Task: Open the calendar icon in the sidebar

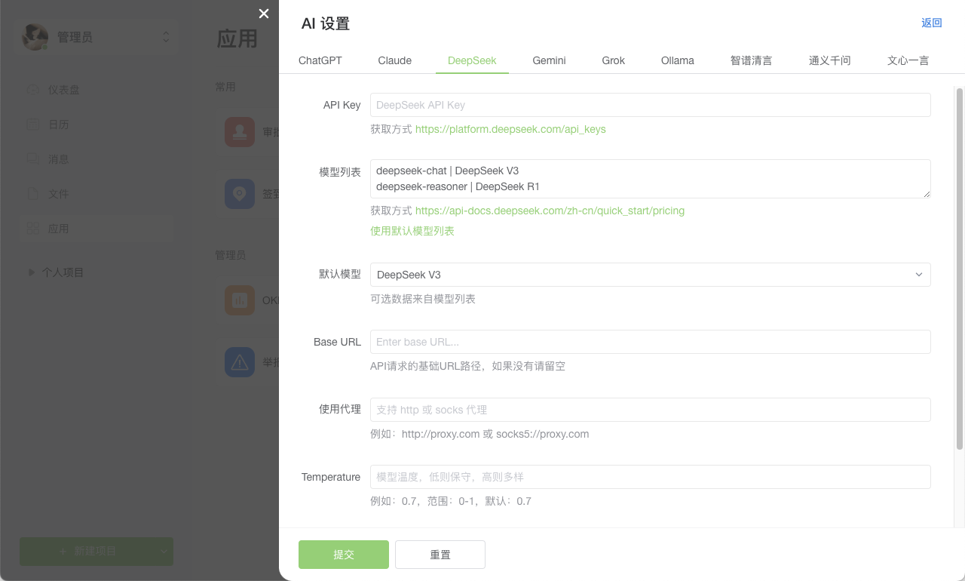Action: (33, 124)
